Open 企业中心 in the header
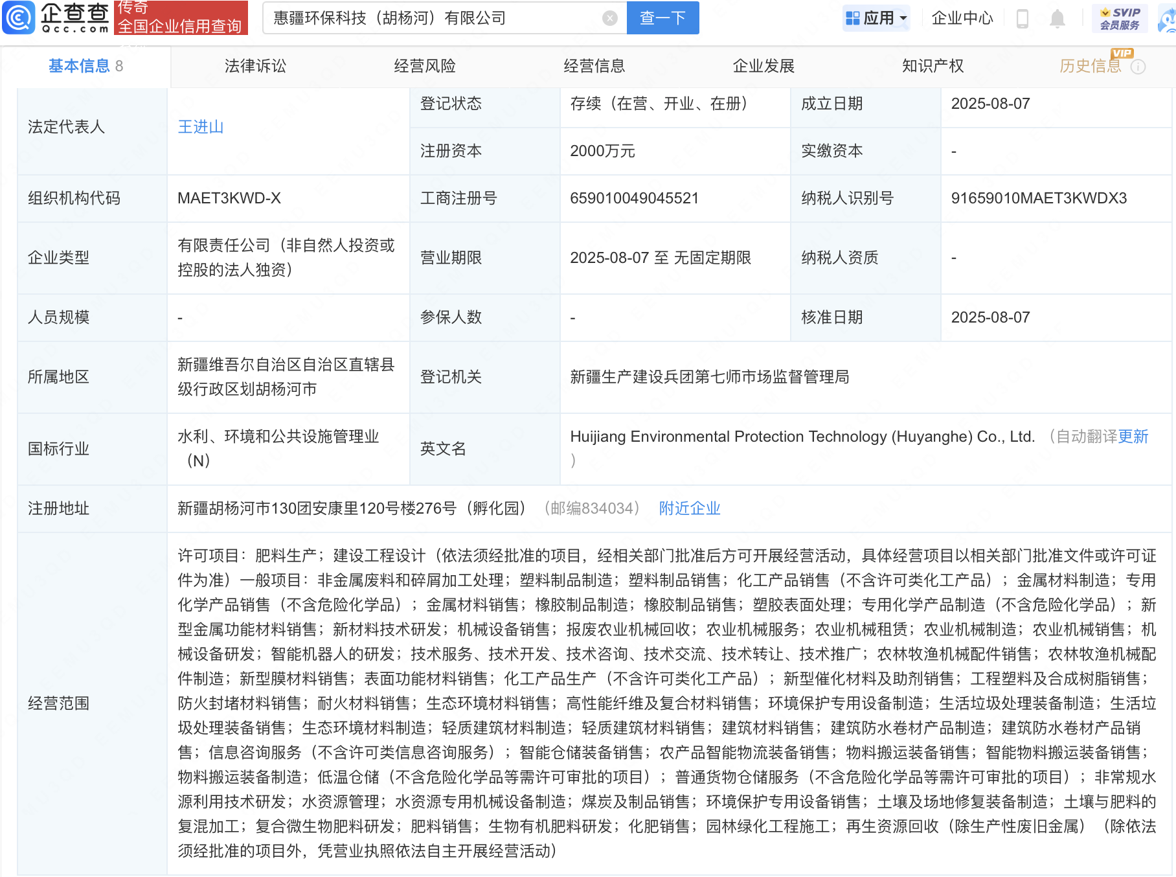The image size is (1176, 877). 962,18
